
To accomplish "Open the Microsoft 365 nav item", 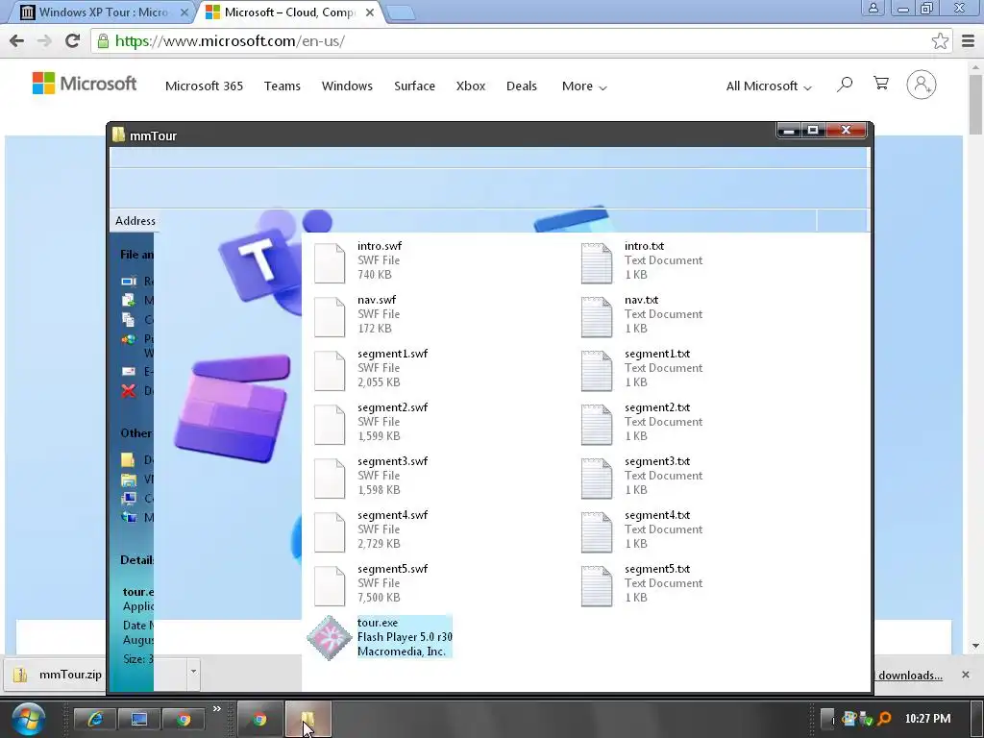I will [x=204, y=86].
